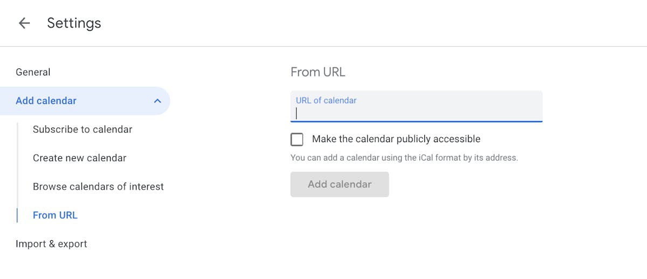Open Browse calendars of interest
Screen dimensions: 647x279
point(98,186)
